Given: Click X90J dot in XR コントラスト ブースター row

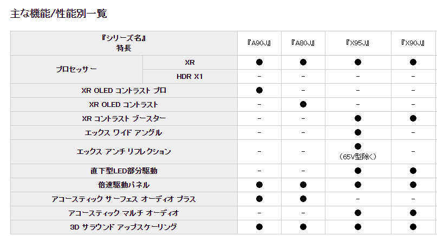Looking at the screenshot, I should click(x=413, y=118).
